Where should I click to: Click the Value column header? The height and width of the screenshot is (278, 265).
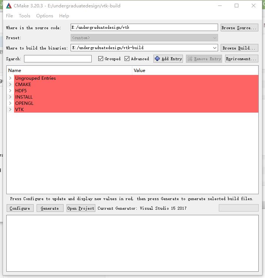click(195, 71)
